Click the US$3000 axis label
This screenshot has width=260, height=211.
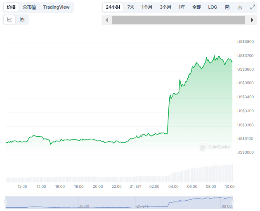click(x=246, y=152)
